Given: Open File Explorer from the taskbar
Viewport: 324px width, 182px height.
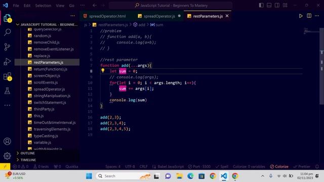Looking at the screenshot, I should point(179,176).
